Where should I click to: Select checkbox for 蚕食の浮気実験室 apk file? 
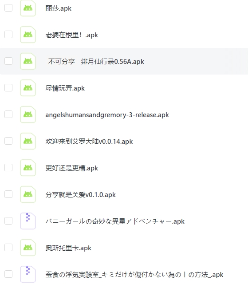(8, 274)
